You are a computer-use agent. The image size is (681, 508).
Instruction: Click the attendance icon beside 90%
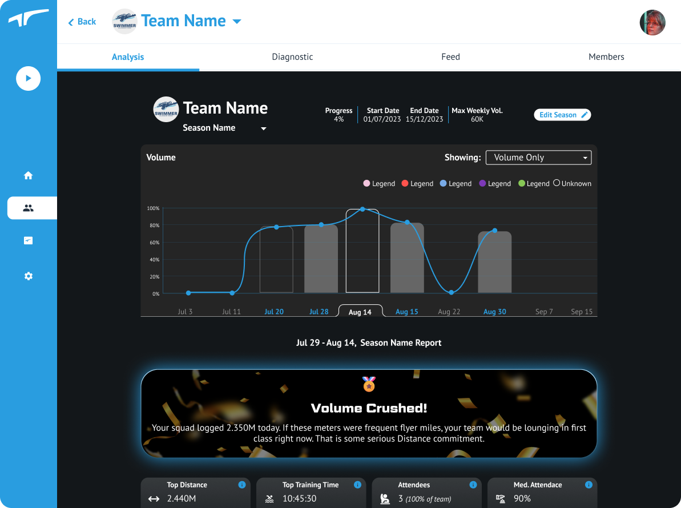click(x=500, y=499)
